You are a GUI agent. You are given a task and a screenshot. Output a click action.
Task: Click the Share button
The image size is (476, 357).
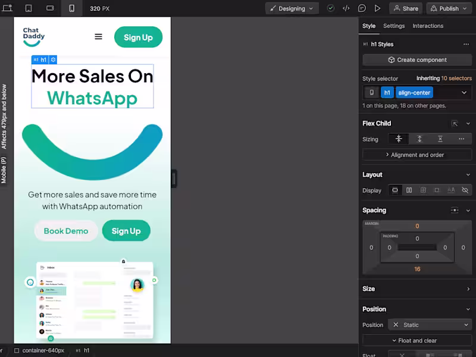tap(406, 8)
